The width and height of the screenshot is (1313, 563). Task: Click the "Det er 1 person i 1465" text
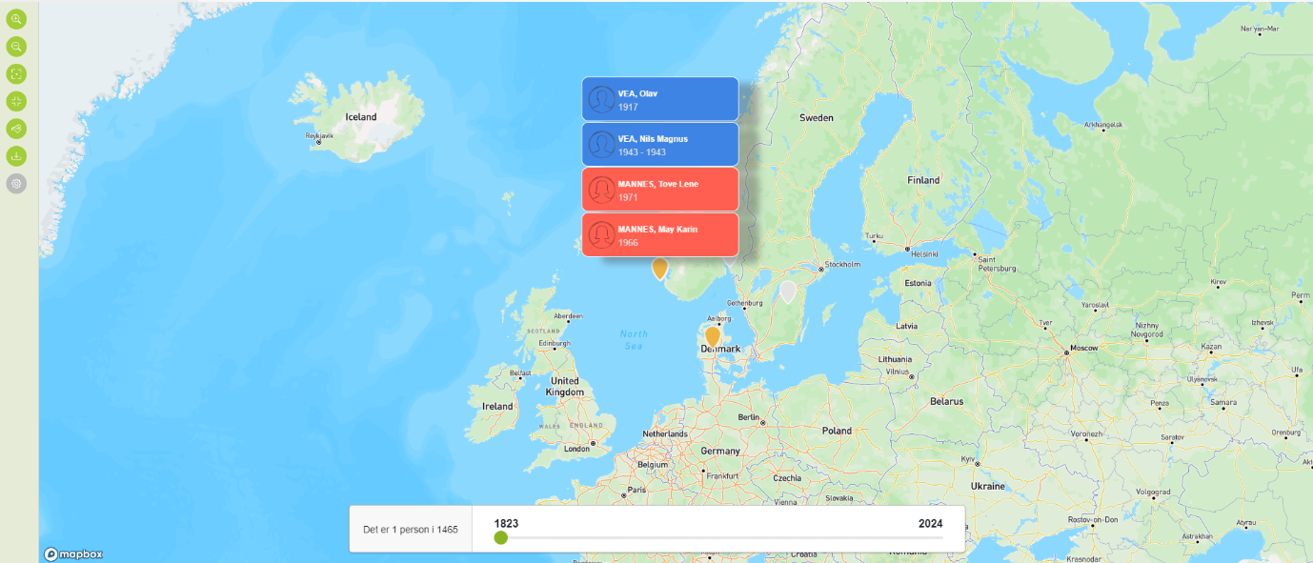coord(411,529)
